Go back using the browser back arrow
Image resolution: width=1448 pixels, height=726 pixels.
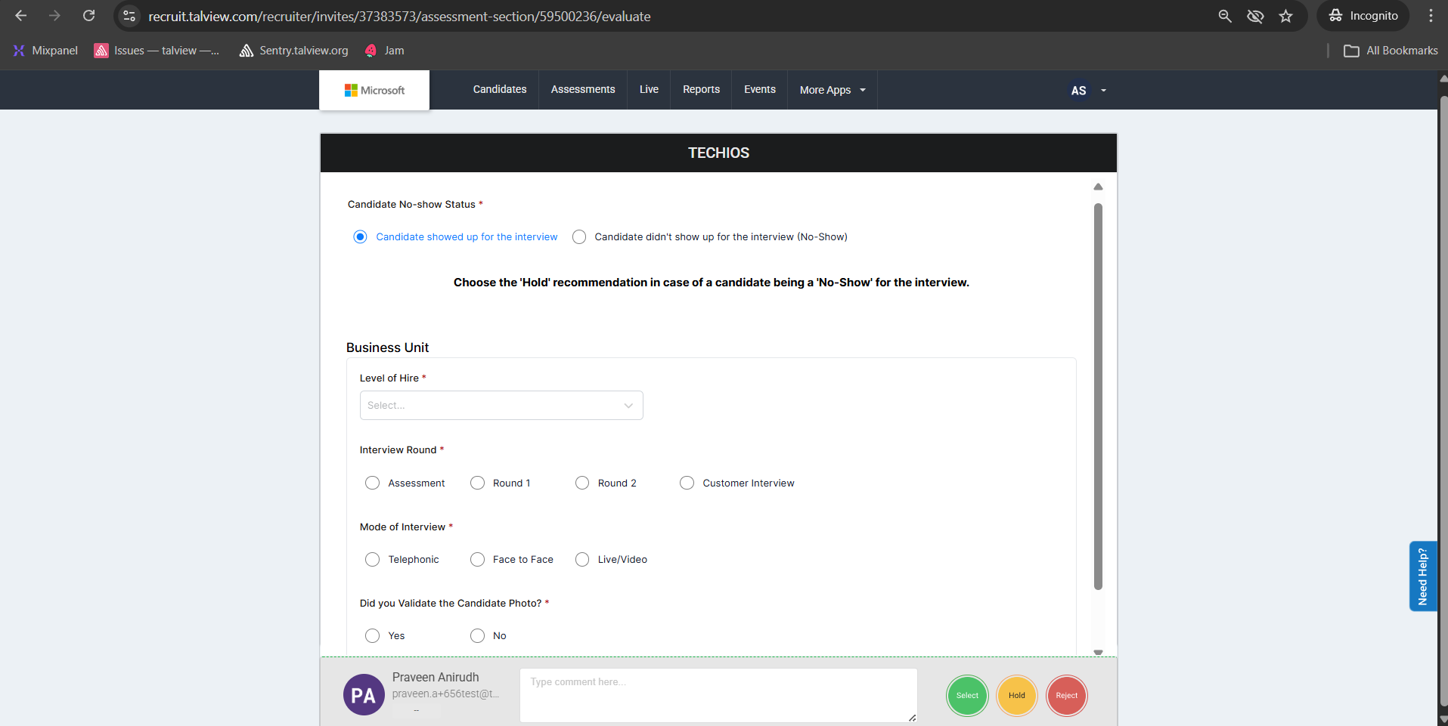(21, 16)
